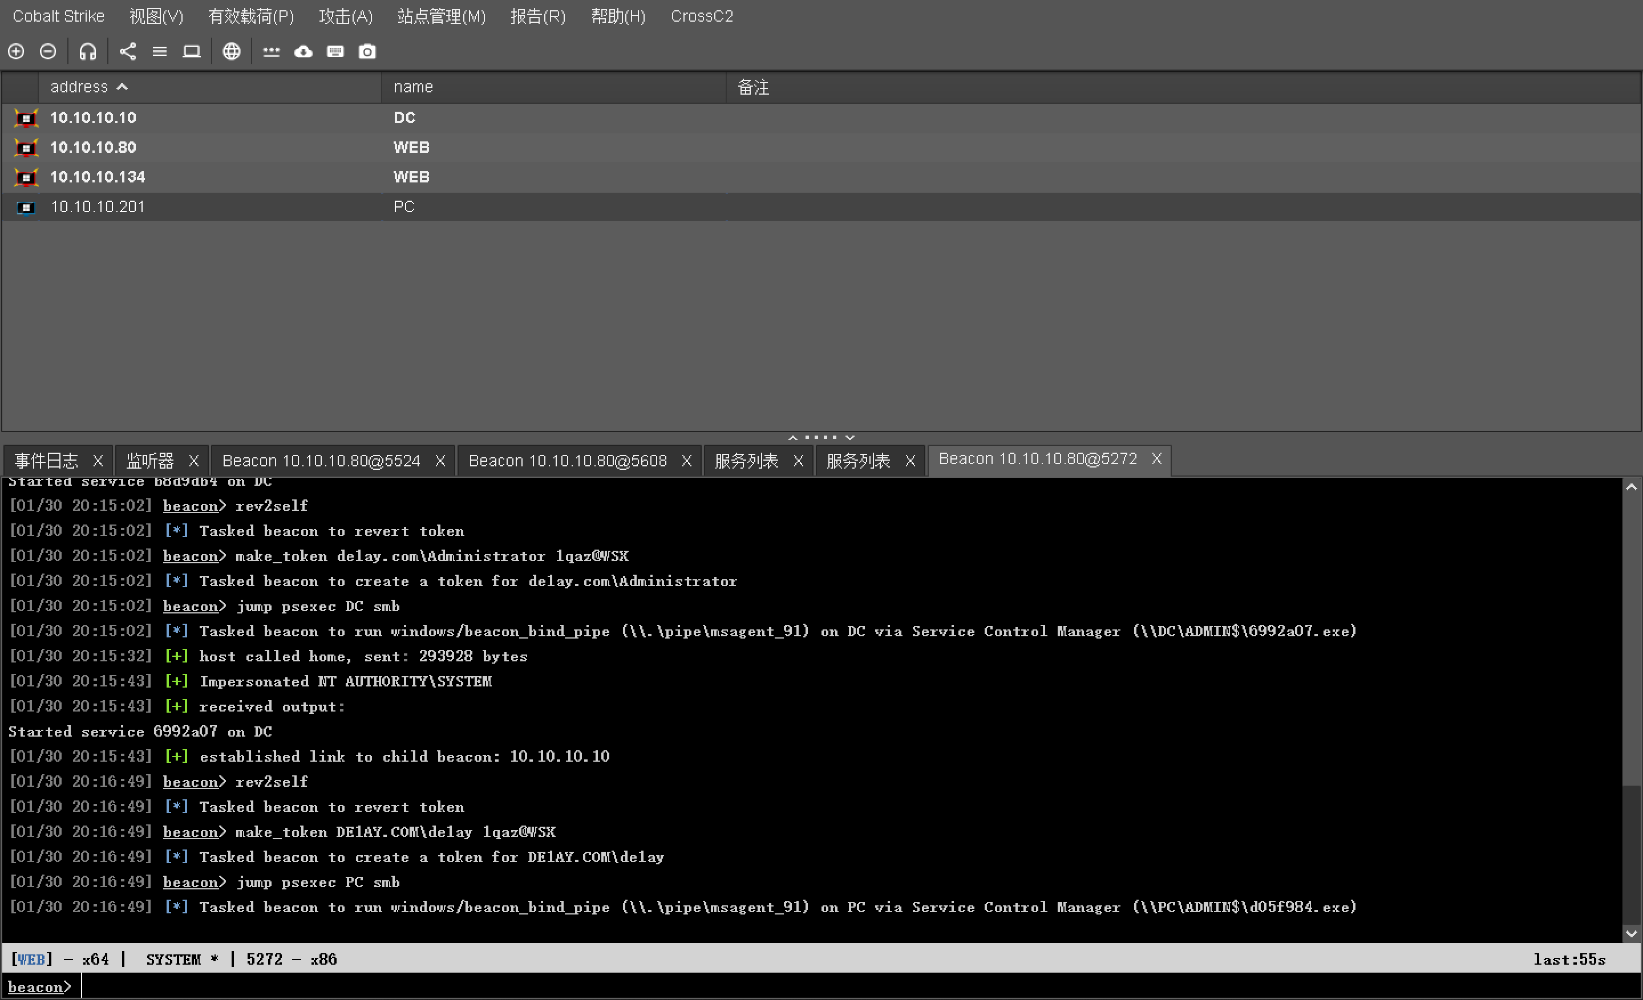This screenshot has height=1000, width=1643.
Task: Open screenshots camera icon
Action: 367,51
